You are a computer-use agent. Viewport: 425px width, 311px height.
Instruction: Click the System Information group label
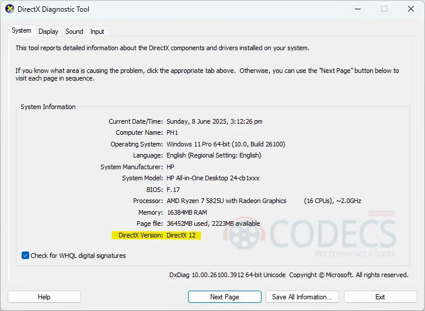[x=48, y=107]
